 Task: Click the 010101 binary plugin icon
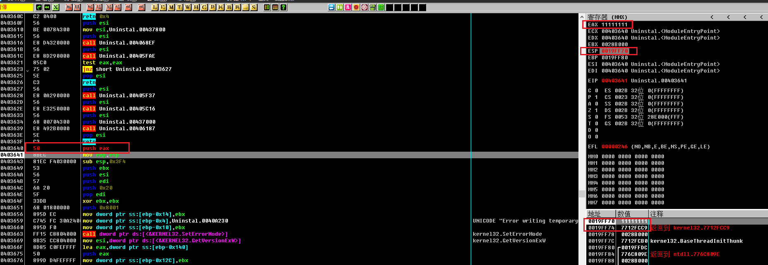click(x=373, y=7)
